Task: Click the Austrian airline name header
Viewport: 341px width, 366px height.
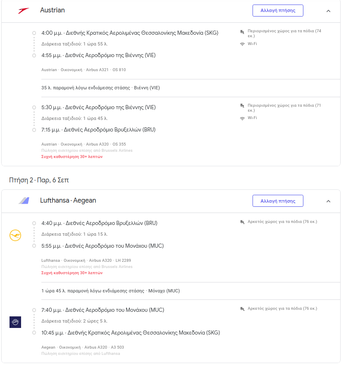Action: click(52, 10)
